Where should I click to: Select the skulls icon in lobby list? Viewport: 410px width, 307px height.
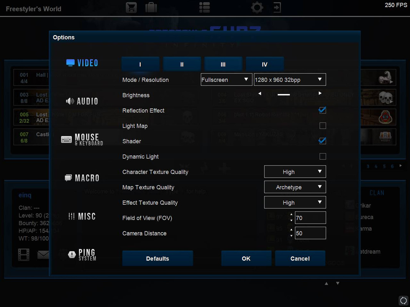point(385,97)
